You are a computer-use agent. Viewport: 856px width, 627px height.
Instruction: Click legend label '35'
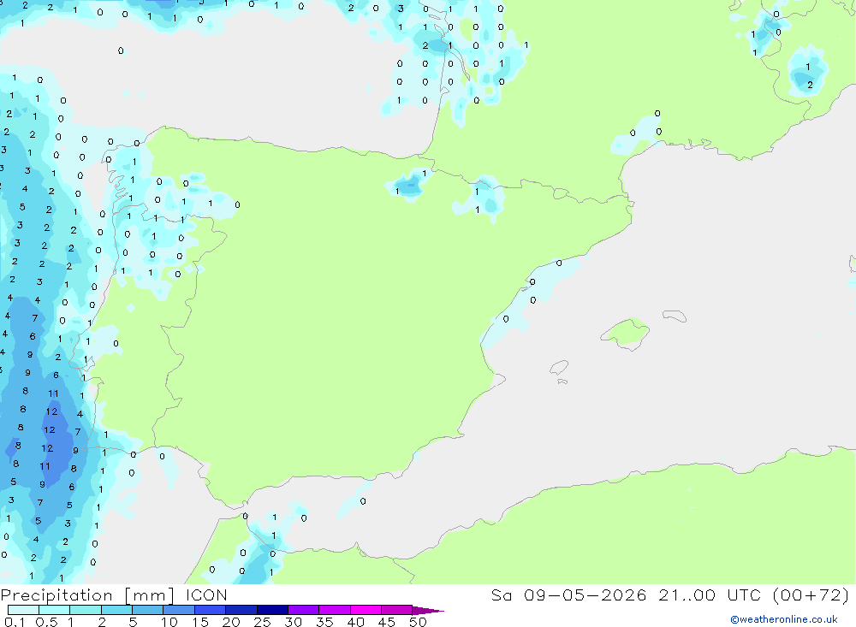tap(324, 622)
